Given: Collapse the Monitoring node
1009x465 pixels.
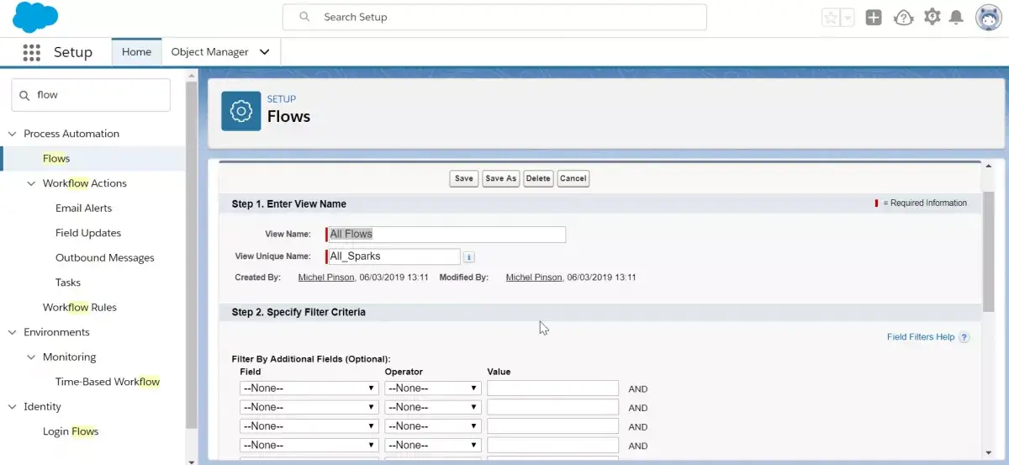Looking at the screenshot, I should [31, 357].
